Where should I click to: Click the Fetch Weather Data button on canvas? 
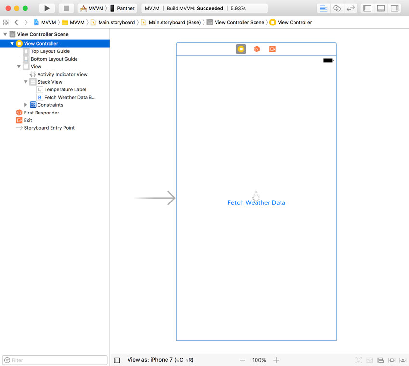click(256, 203)
